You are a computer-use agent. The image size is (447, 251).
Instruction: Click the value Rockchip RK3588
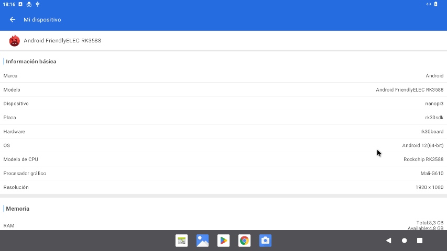423,159
